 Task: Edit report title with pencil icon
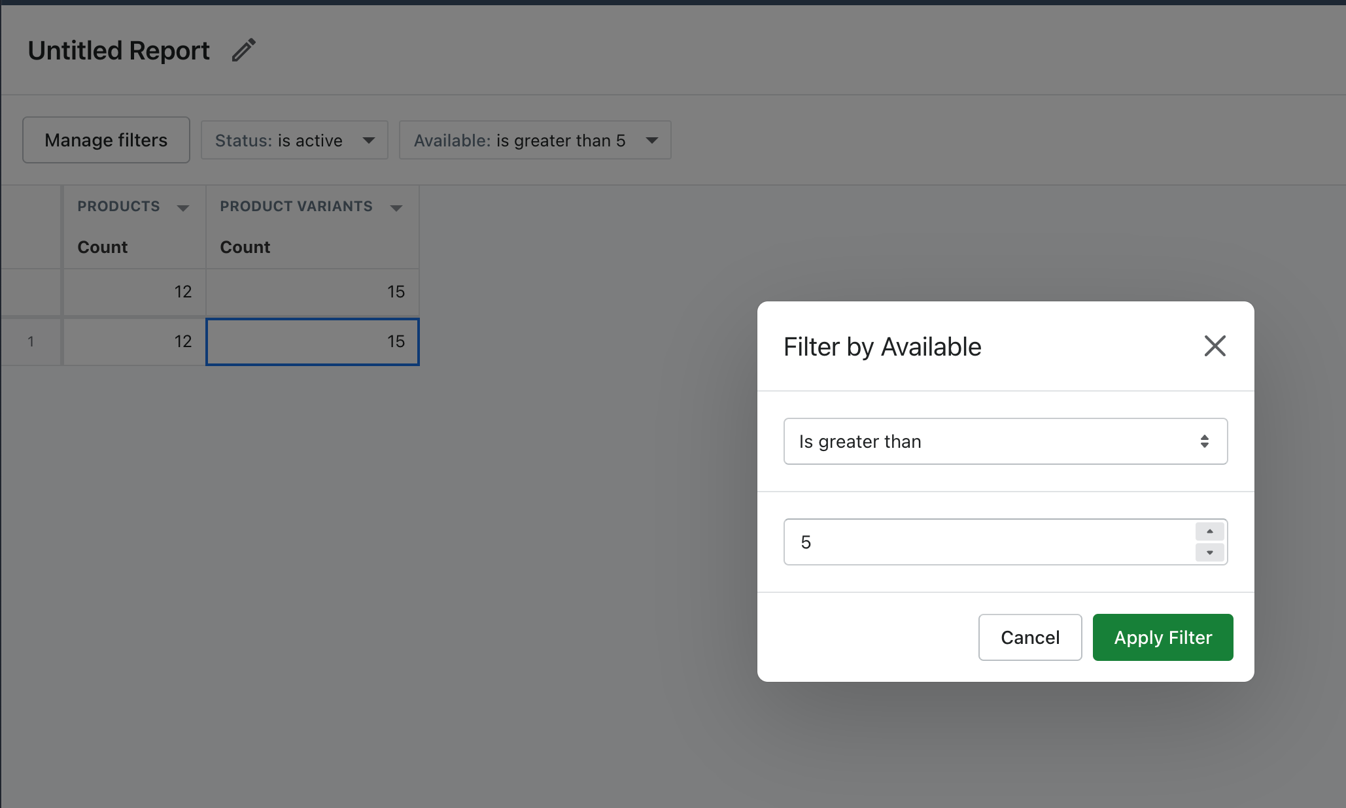coord(243,50)
